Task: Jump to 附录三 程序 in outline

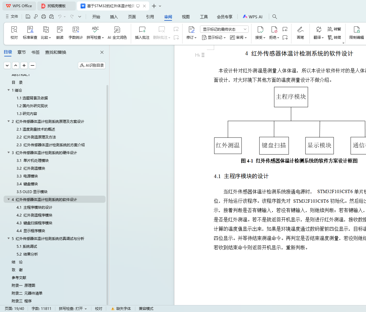Action: [x=22, y=301]
